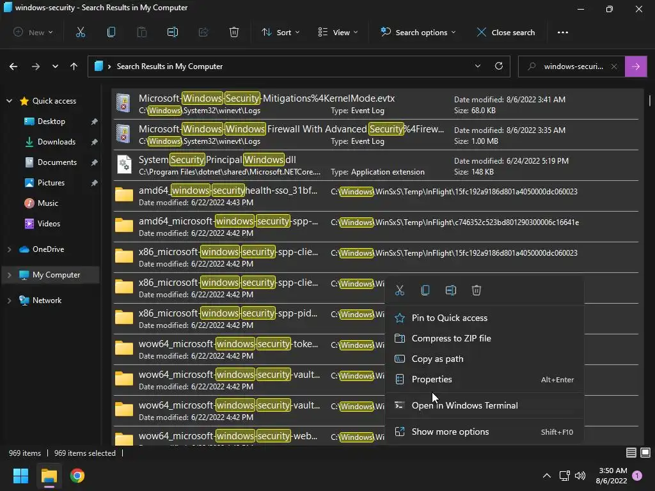Click the Copy icon in the top toolbar
The width and height of the screenshot is (655, 491).
coord(111,32)
